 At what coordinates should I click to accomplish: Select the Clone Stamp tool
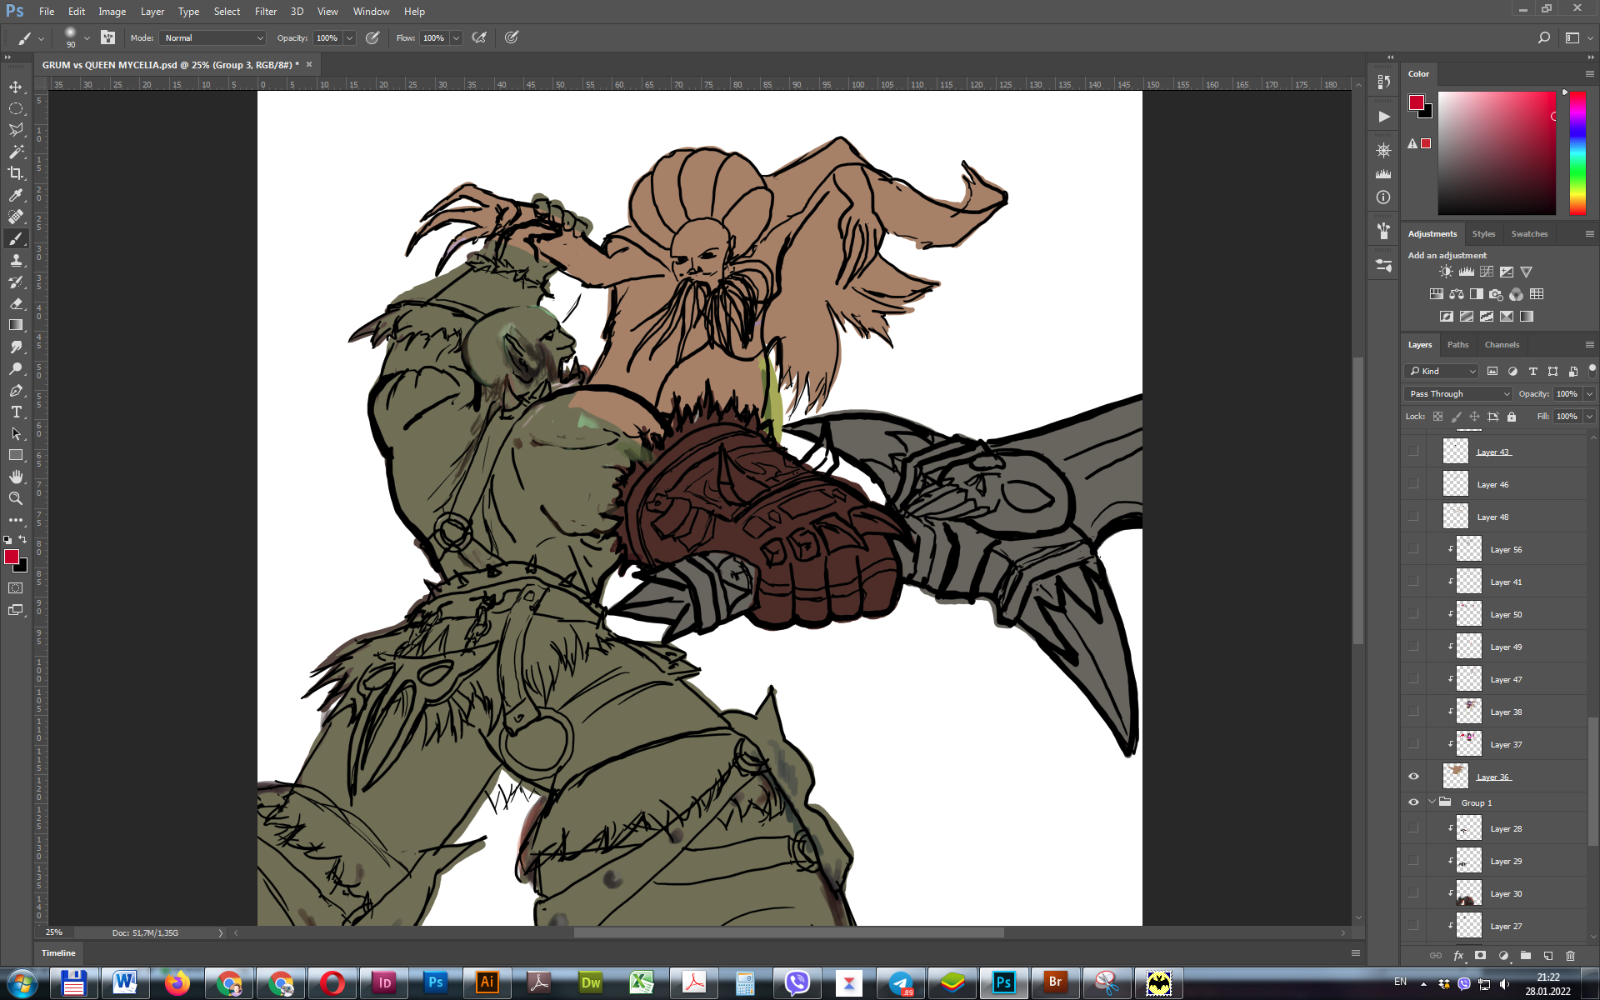(x=16, y=260)
